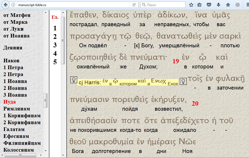Viewport: 249px width, 158px height.
Task: Open the book от Матфея
Action: (x=17, y=15)
